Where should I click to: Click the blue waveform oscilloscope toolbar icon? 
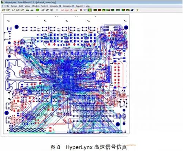[85, 10]
